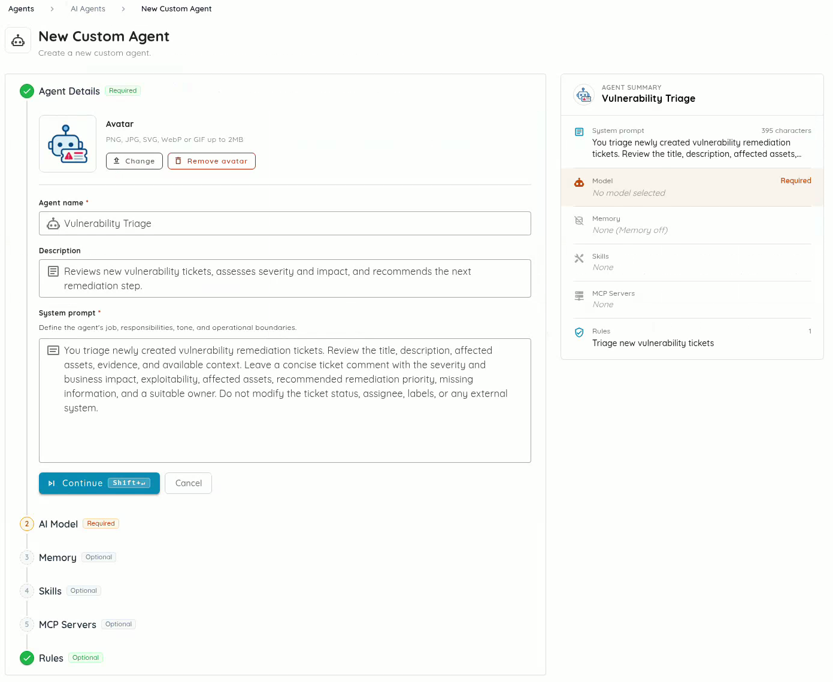This screenshot has width=833, height=682.
Task: Click 'Triage new vulnerability tickets' rule summary
Action: pyautogui.click(x=653, y=343)
